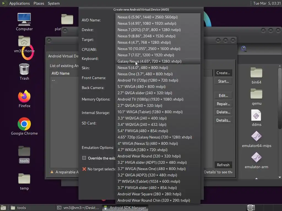Select Nexus 6 (5.96") device option
This screenshot has height=211, width=282.
158,17
